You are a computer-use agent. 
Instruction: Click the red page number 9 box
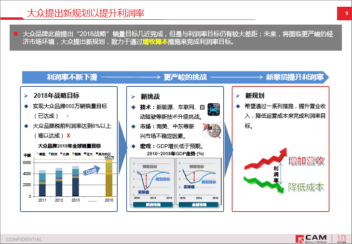pyautogui.click(x=344, y=13)
